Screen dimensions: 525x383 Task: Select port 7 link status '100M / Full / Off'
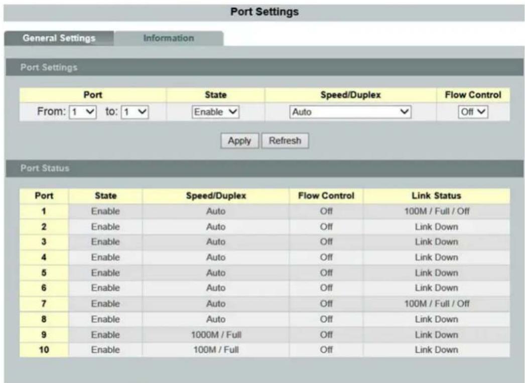[437, 304]
